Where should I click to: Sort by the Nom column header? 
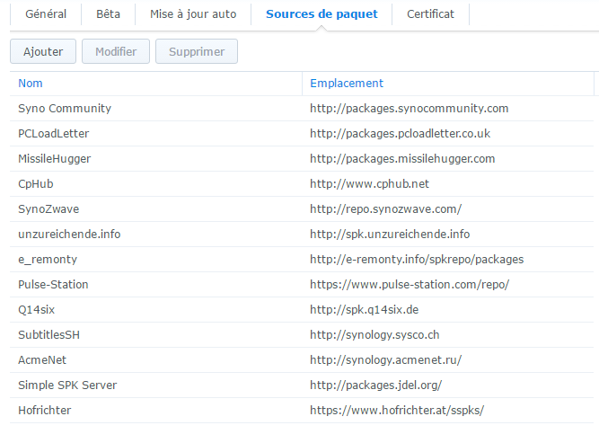pyautogui.click(x=156, y=84)
